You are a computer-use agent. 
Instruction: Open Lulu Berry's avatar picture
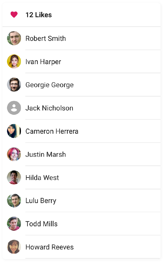pyautogui.click(x=14, y=200)
